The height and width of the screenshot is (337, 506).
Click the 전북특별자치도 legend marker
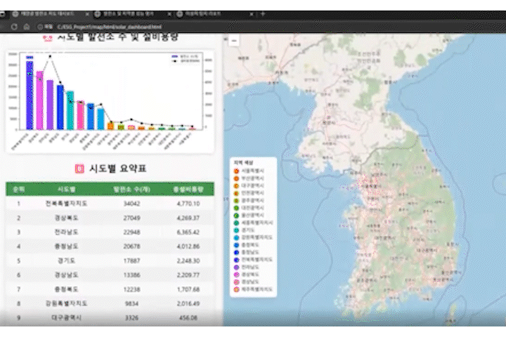[236, 260]
